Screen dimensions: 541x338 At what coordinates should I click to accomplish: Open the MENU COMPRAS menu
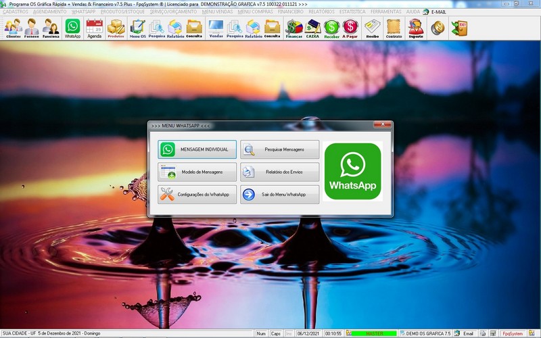pos(256,11)
